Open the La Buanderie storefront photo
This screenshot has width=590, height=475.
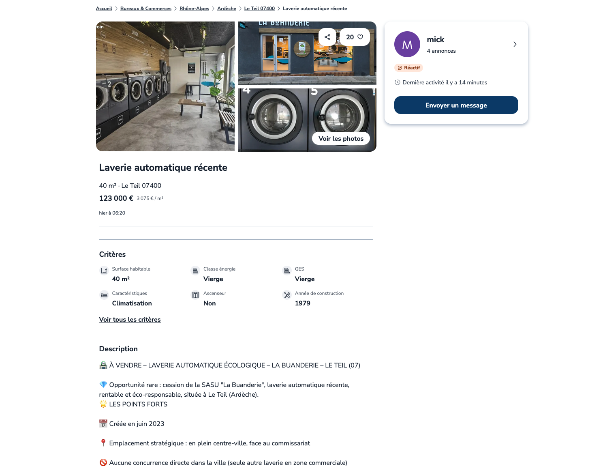307,53
